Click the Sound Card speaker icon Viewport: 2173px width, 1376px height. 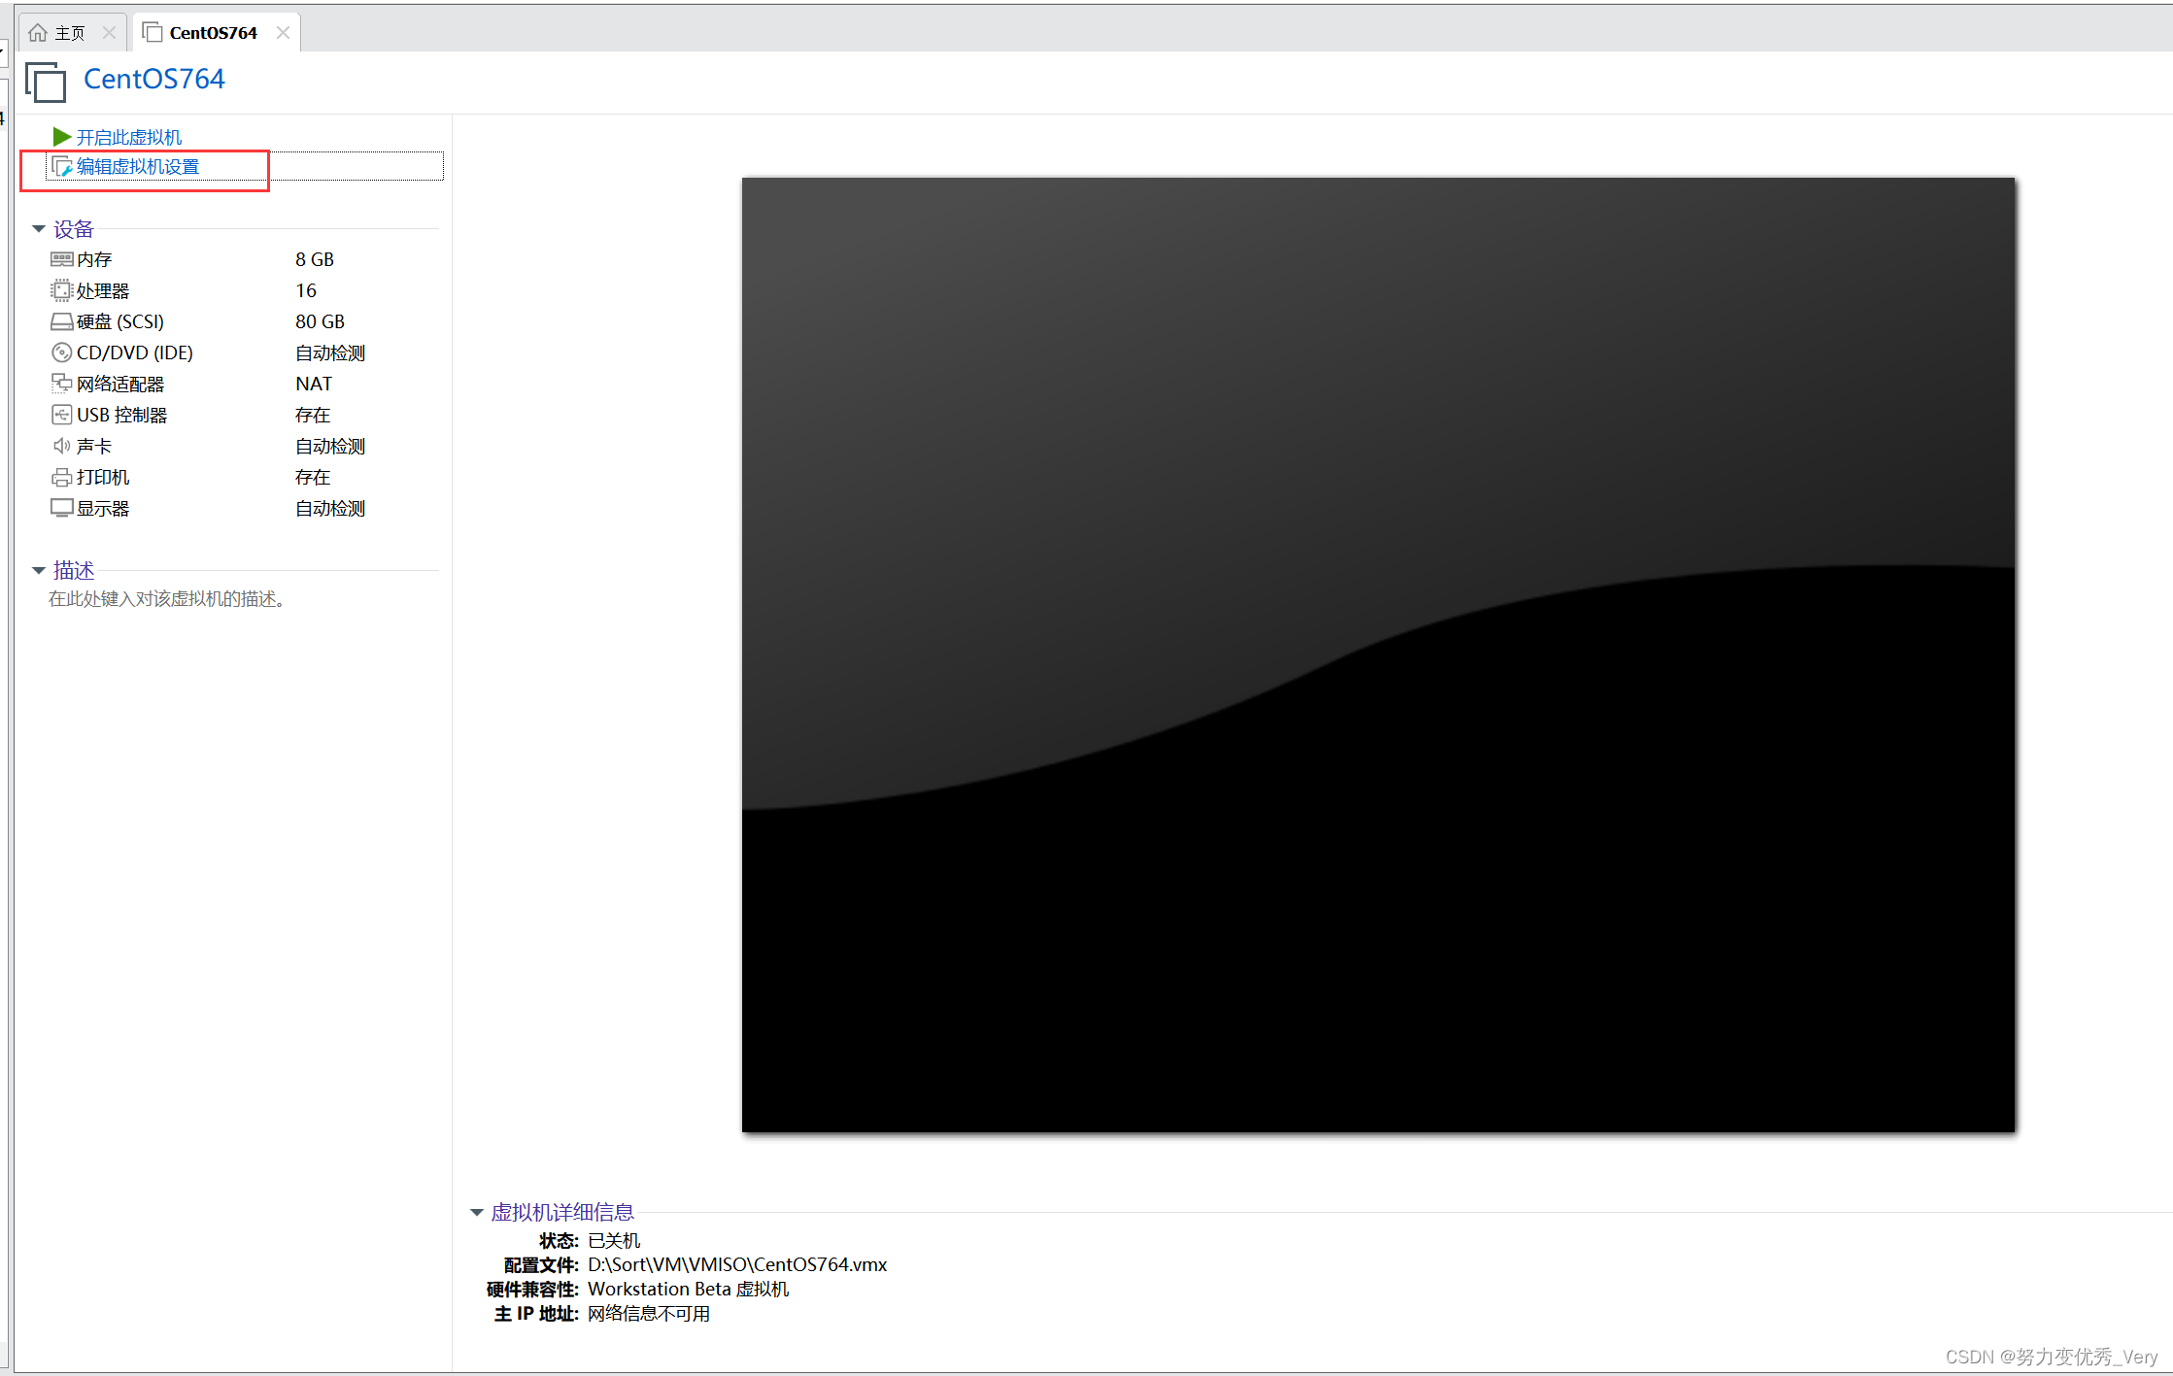[x=61, y=446]
